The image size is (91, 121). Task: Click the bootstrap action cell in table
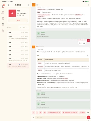(x=41, y=67)
